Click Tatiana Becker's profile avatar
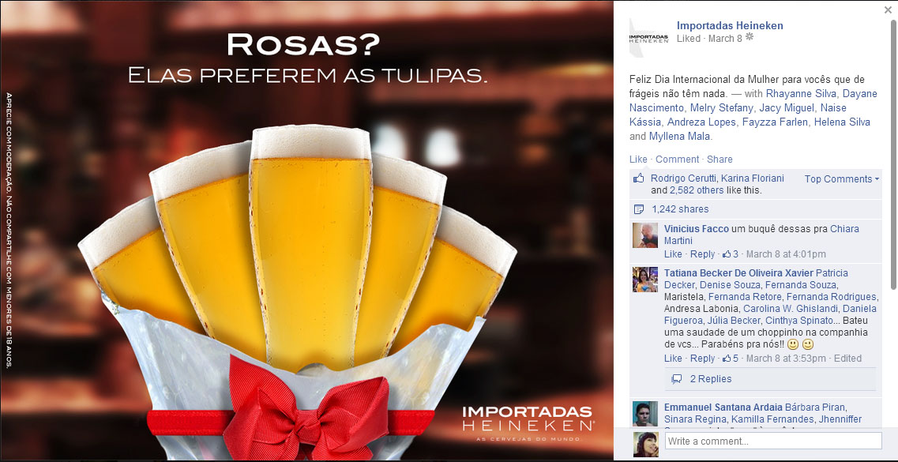This screenshot has height=462, width=898. pos(644,280)
